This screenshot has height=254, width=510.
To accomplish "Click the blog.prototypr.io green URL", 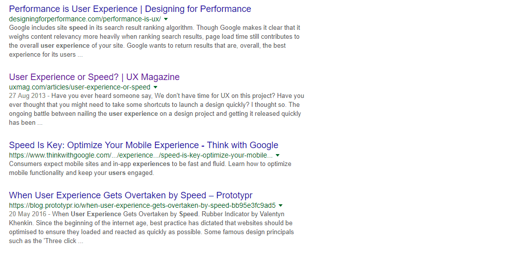I will [142, 205].
